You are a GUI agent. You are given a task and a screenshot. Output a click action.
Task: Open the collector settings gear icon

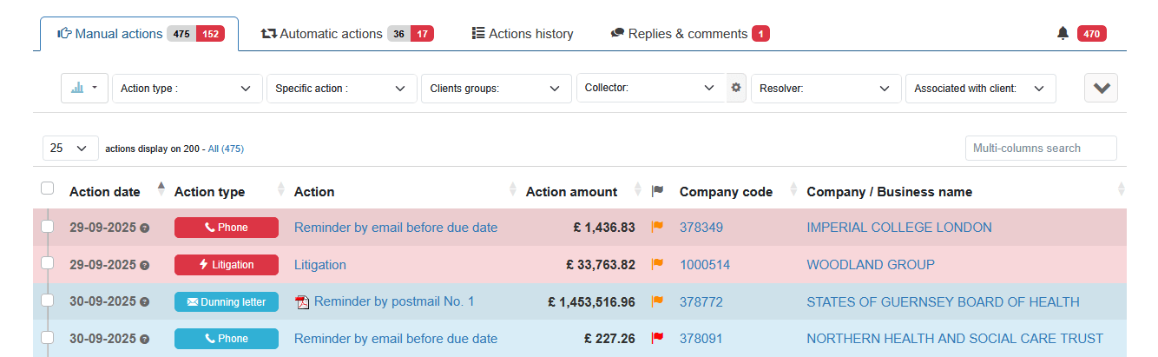pos(736,88)
